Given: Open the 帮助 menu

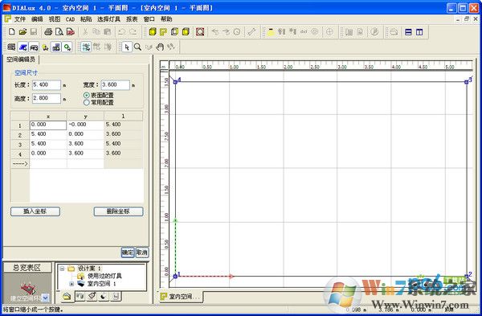Looking at the screenshot, I should [x=166, y=19].
